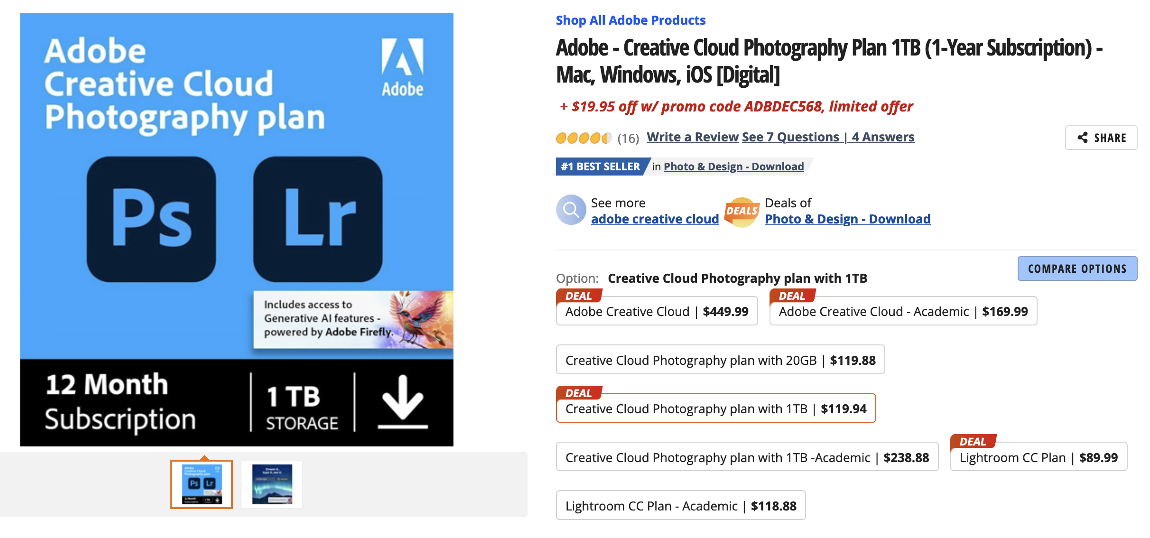
Task: Select Adobe Creative Cloud $449.99 option
Action: [x=657, y=311]
